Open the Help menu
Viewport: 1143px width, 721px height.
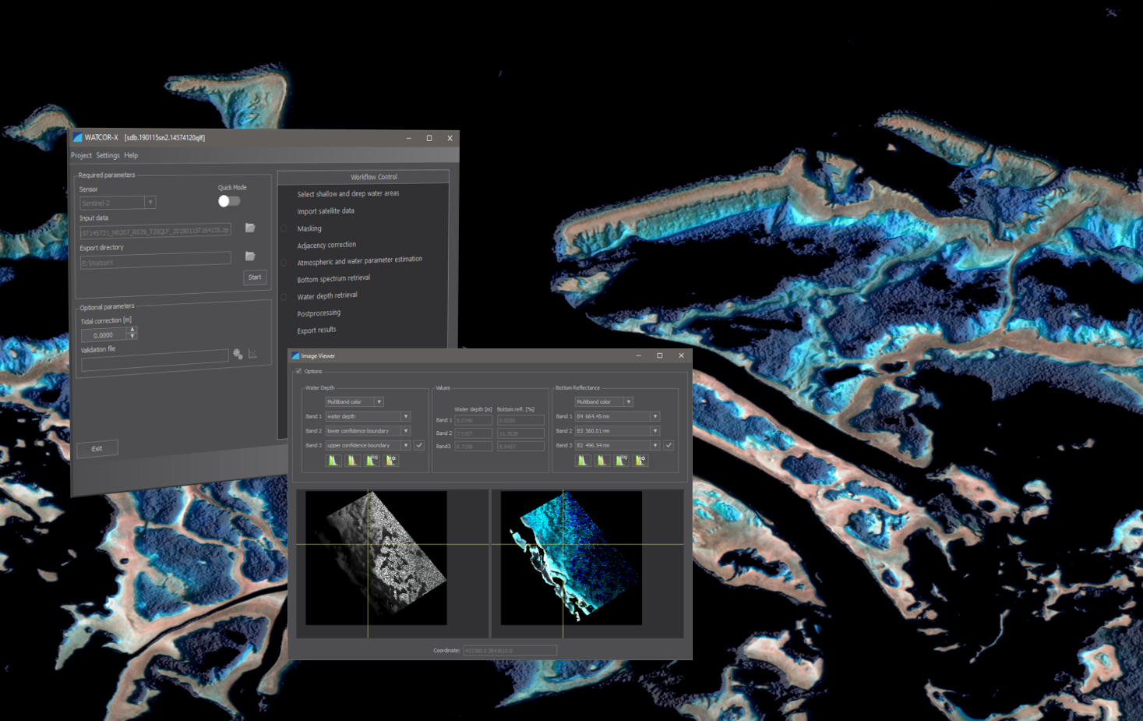tap(131, 156)
